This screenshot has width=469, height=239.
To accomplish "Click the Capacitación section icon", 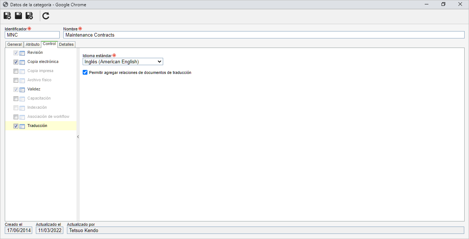I will 22,98.
